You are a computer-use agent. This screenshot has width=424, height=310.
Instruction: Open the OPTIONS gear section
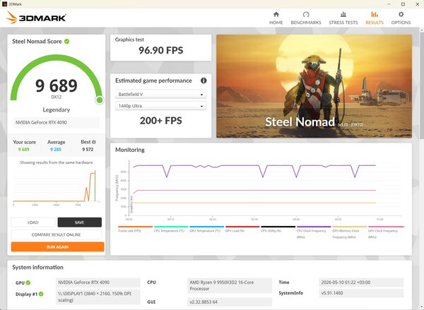point(401,18)
